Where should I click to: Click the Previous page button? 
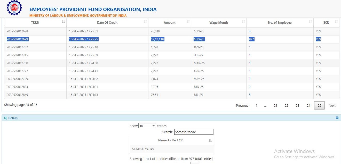[242, 106]
